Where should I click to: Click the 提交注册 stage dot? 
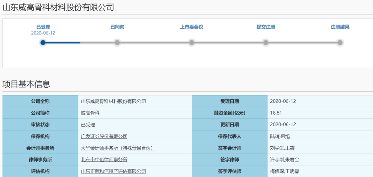pos(266,43)
